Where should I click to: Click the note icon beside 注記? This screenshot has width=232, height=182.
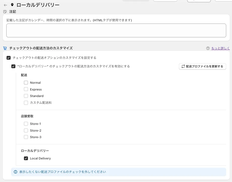click(5, 12)
